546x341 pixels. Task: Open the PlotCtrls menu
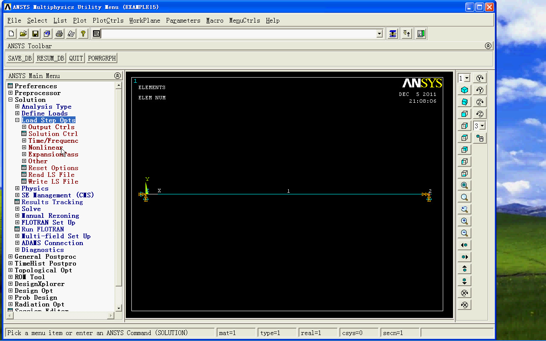coord(108,20)
